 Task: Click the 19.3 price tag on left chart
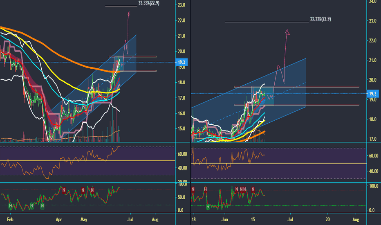point(181,62)
